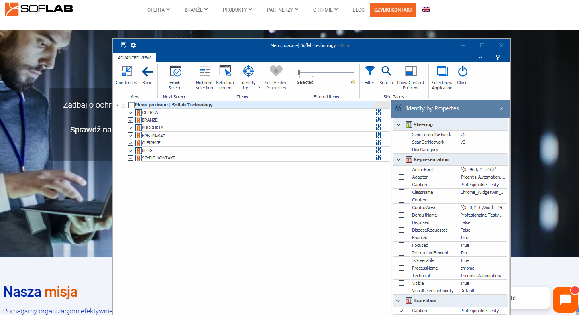The width and height of the screenshot is (579, 315).
Task: Open properties sliders icon for SZYBKI KONTAKT row
Action: pyautogui.click(x=379, y=158)
